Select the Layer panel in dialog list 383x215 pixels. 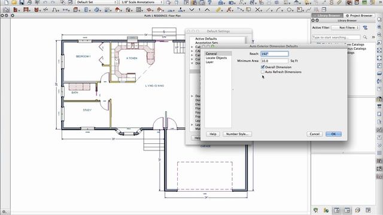218,62
